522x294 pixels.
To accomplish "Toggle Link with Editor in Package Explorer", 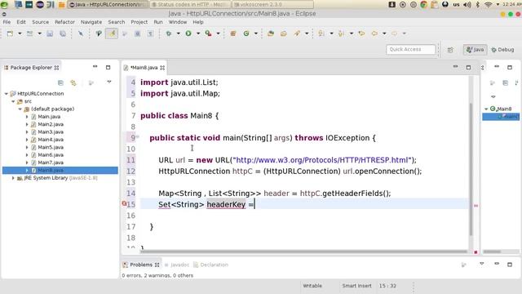I will tap(73, 82).
